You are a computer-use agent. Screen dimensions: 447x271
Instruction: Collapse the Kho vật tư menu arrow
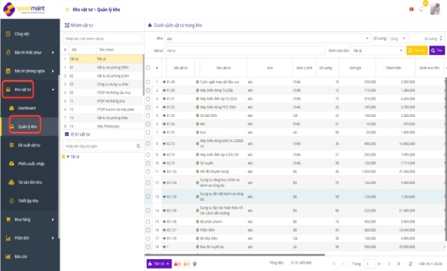(x=53, y=90)
